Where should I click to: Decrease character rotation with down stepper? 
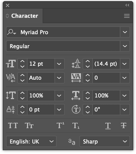[88, 112]
